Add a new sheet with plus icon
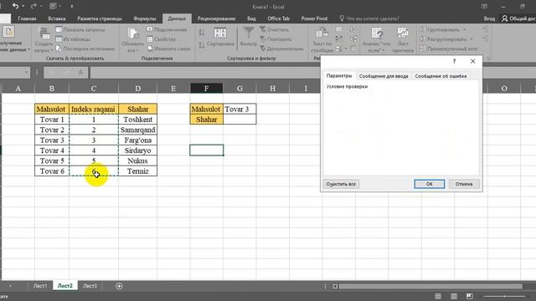536x301 pixels. point(119,286)
